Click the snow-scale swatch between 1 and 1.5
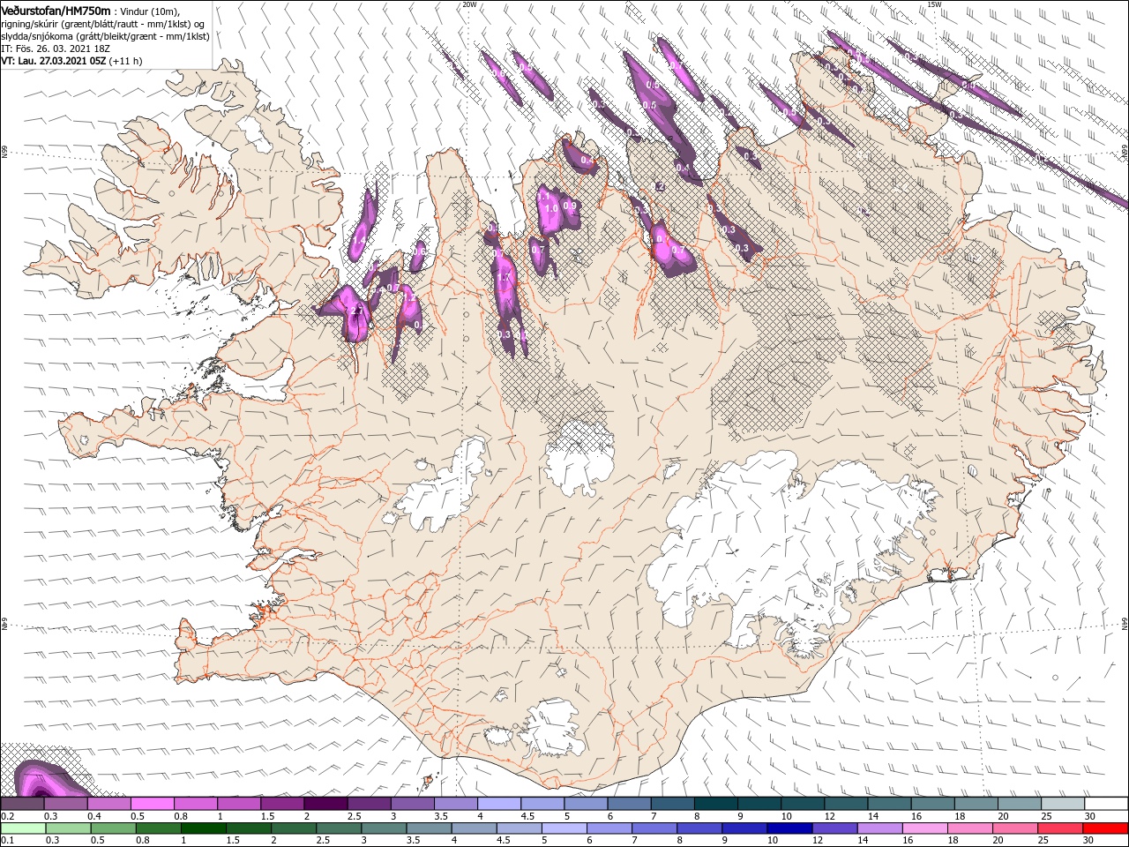 (239, 804)
